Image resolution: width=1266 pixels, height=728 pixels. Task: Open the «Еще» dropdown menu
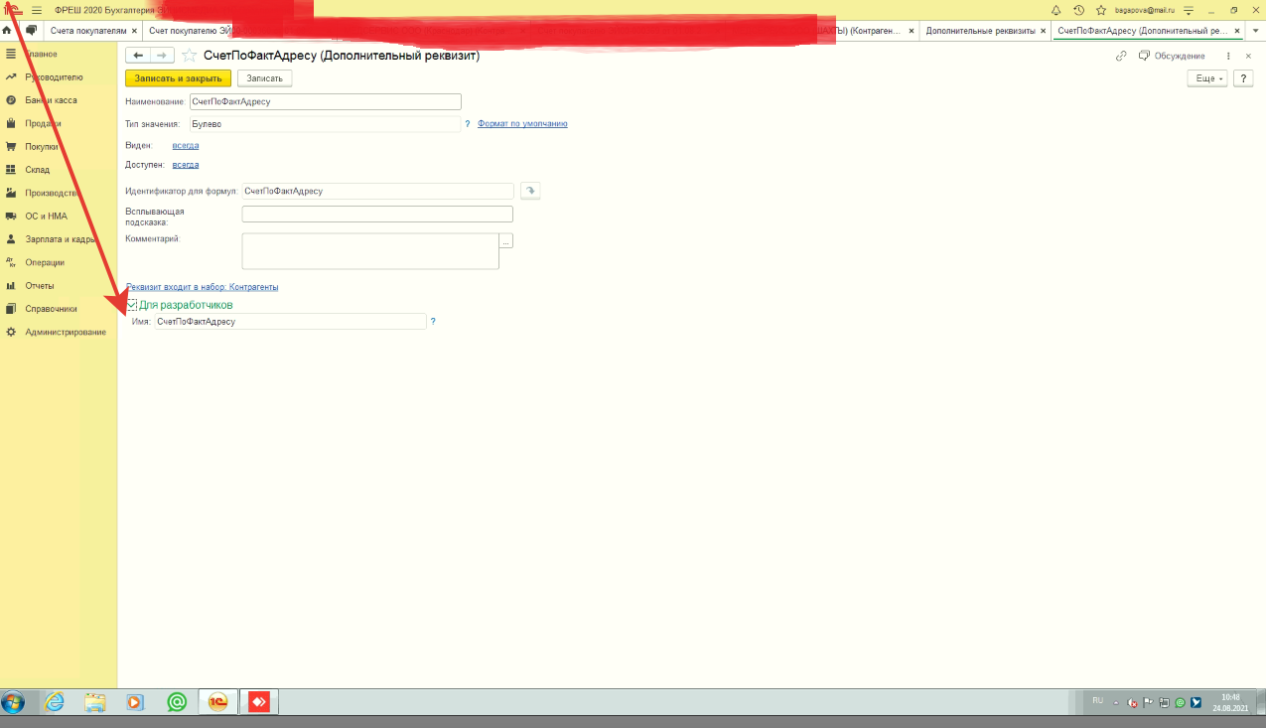click(x=1206, y=78)
